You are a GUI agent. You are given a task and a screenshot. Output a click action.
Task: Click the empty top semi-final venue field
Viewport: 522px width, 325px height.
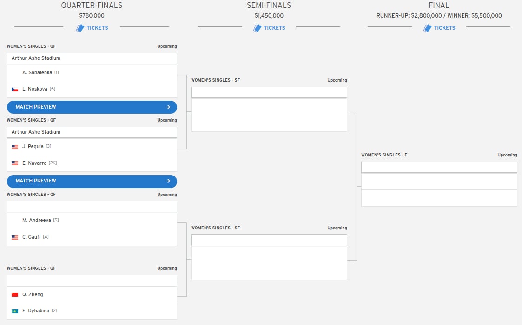tap(269, 92)
